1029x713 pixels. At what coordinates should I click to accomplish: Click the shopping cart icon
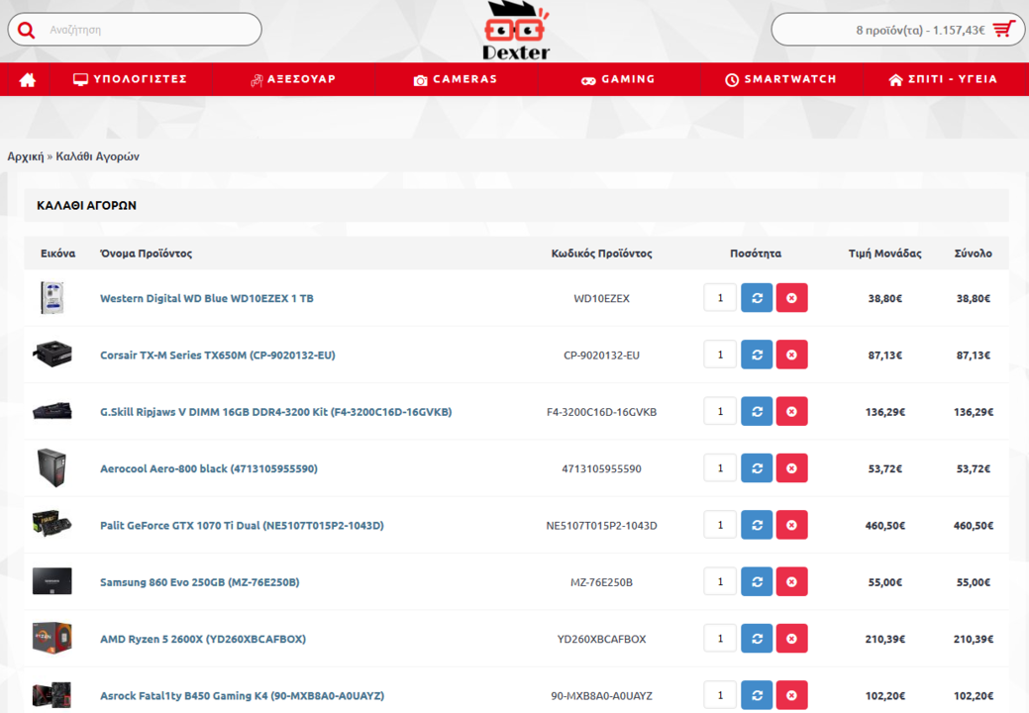[1003, 30]
